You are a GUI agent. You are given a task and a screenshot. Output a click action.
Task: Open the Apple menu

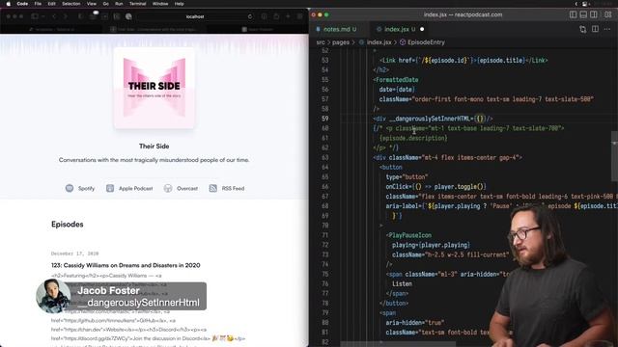tap(8, 4)
